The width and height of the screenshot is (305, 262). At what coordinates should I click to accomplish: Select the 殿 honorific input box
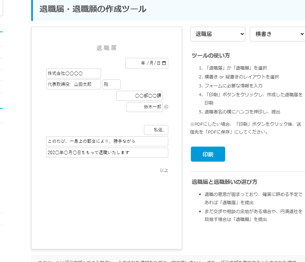111,84
